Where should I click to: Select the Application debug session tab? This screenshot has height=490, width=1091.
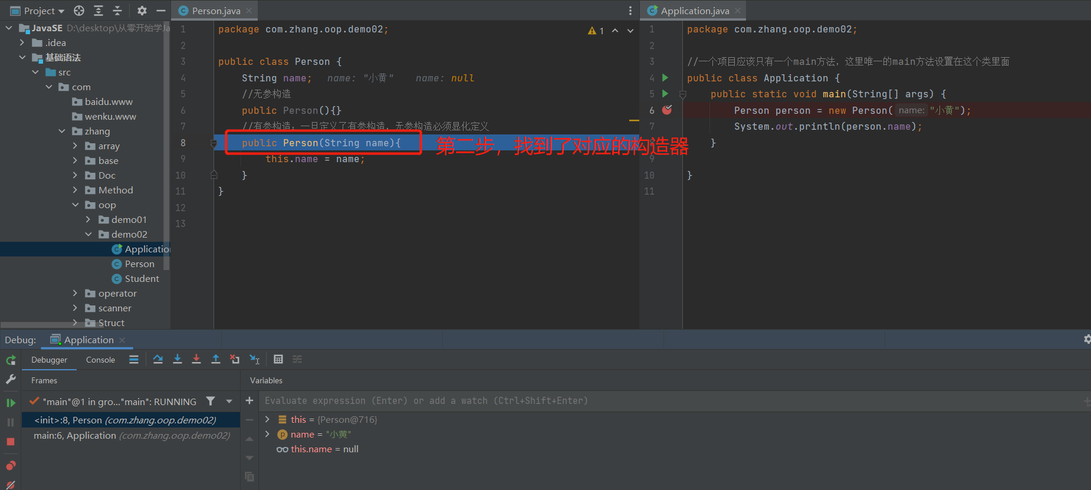tap(88, 340)
